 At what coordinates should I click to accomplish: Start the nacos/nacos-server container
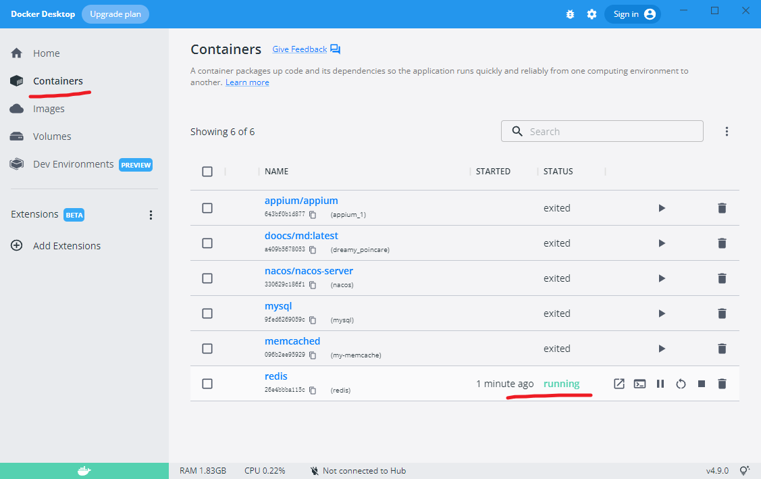tap(662, 278)
